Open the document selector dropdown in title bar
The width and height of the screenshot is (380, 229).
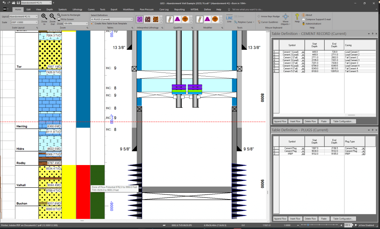click(50, 3)
